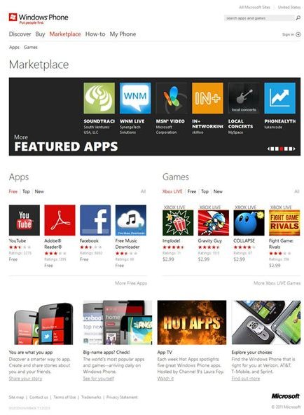Open Free Music Downloader app icon
304x415 pixels.
[x=130, y=220]
